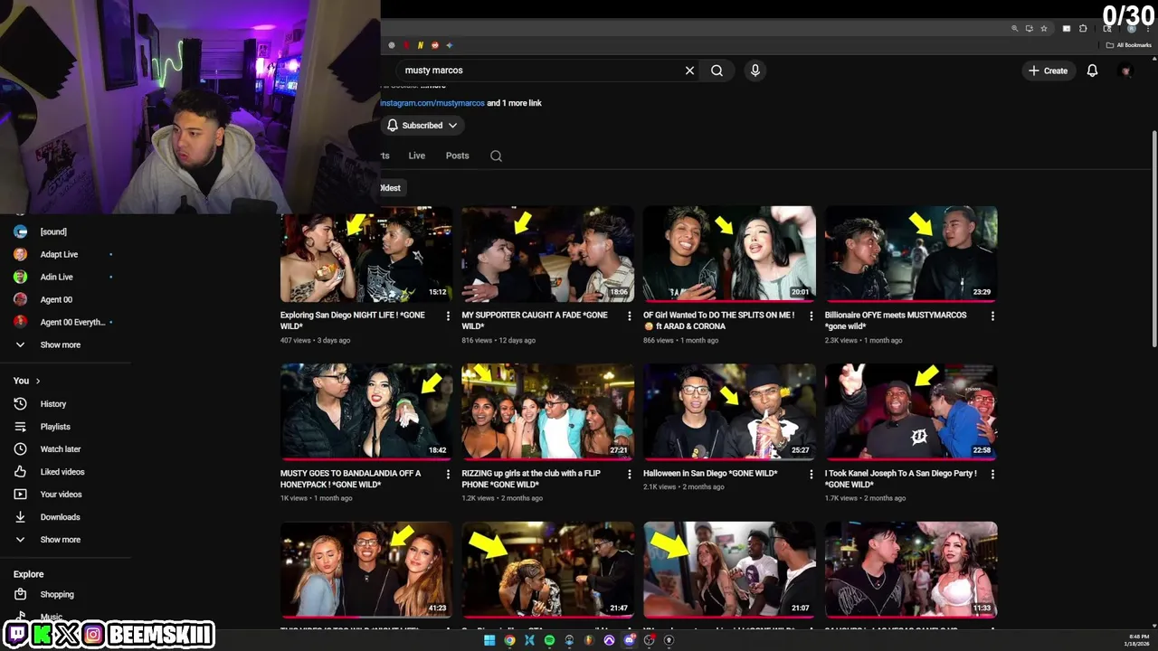The width and height of the screenshot is (1158, 651).
Task: Click 'and 1 more link'
Action: 515,103
